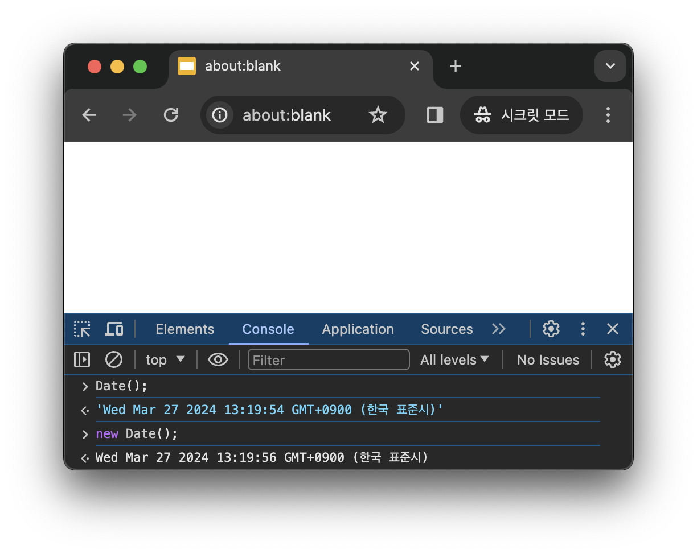The height and width of the screenshot is (554, 697).
Task: Close the DevTools panel
Action: pyautogui.click(x=613, y=329)
